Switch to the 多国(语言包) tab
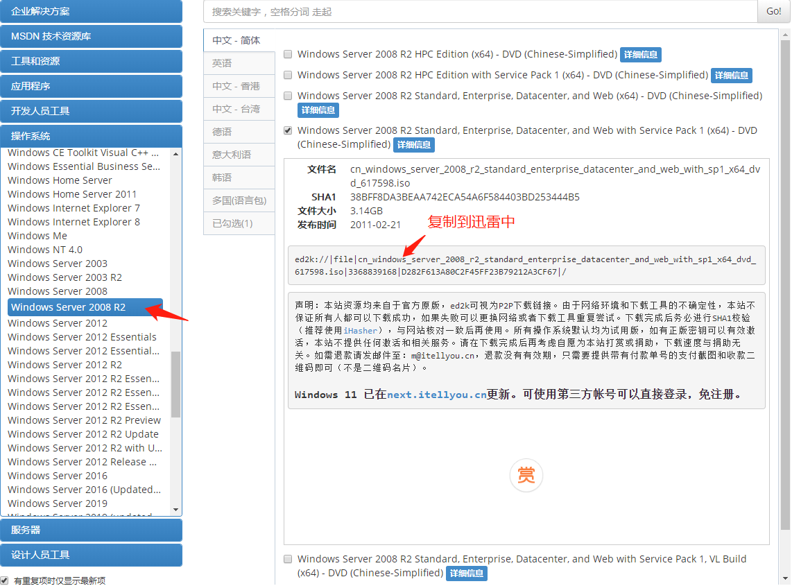Image resolution: width=792 pixels, height=586 pixels. pyautogui.click(x=239, y=200)
